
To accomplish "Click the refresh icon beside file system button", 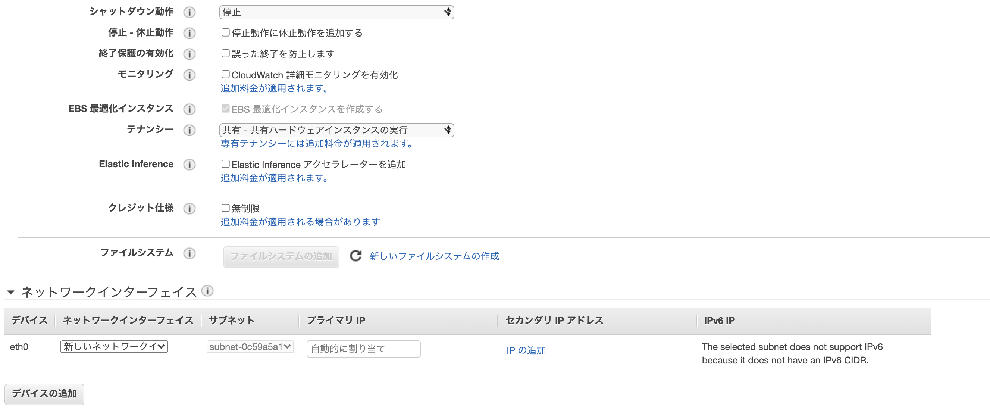I will click(x=355, y=256).
